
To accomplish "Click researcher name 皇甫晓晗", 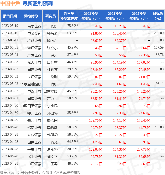I will pos(51,91).
